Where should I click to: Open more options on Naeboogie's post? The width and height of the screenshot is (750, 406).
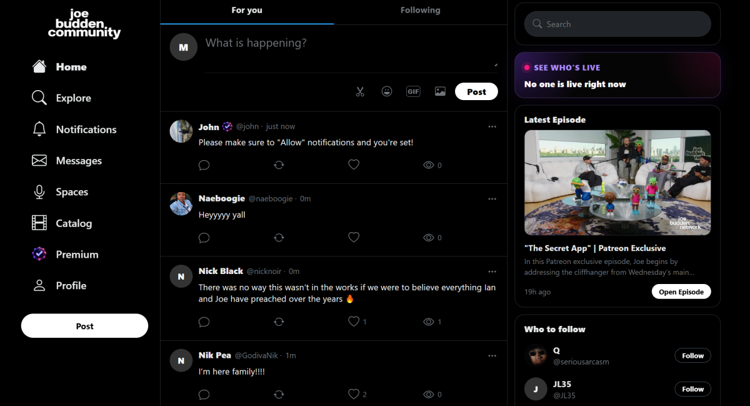[492, 198]
